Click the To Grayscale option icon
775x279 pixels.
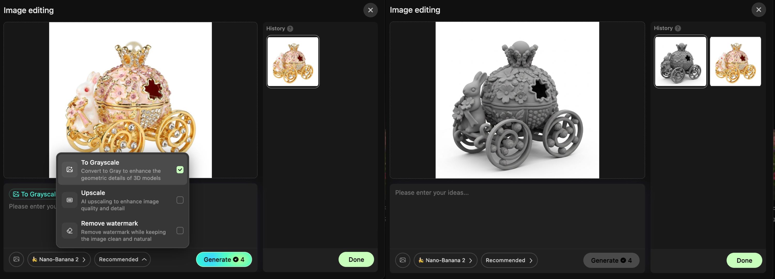point(70,169)
